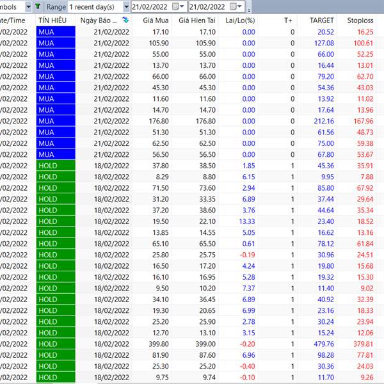
Task: Click the Giá Hien Tai value 14.55
Action: (x=207, y=232)
